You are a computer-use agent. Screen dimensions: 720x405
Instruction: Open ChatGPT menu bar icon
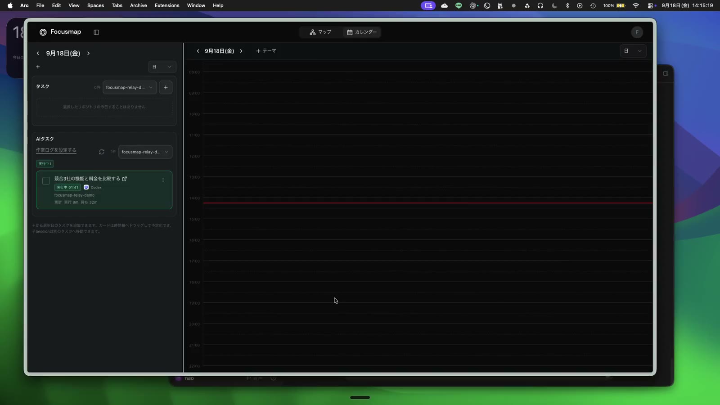[x=473, y=5]
